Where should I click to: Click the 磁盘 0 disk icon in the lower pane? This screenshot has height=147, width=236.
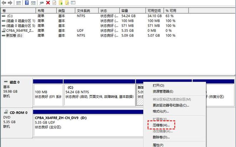tap(6, 82)
